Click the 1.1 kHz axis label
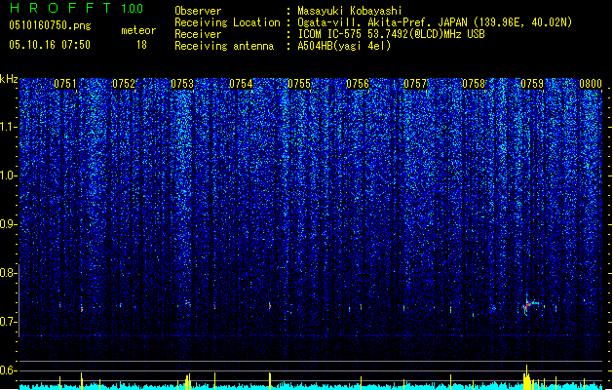613x390 pixels. (9, 127)
